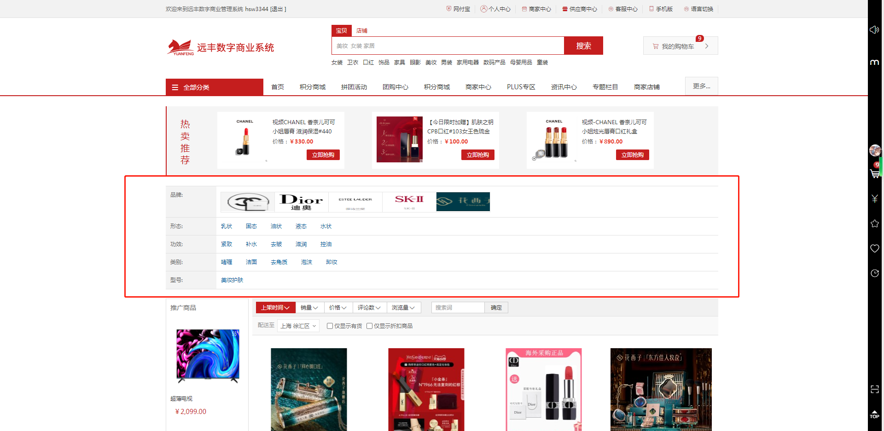Sort by 上架时间

pos(275,308)
